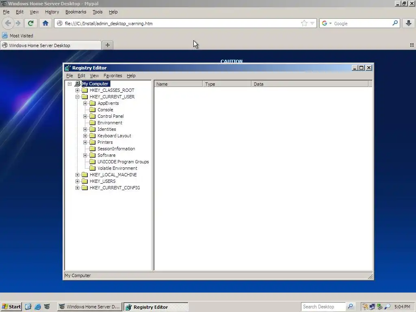The height and width of the screenshot is (312, 416).
Task: Select UNICODE Program Groups key
Action: (x=123, y=162)
